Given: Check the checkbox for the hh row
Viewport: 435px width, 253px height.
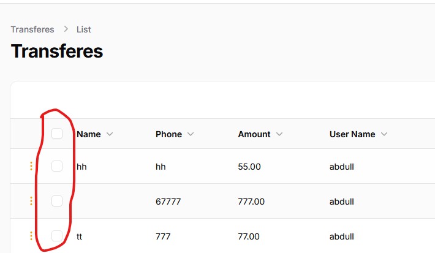Looking at the screenshot, I should click(x=57, y=166).
